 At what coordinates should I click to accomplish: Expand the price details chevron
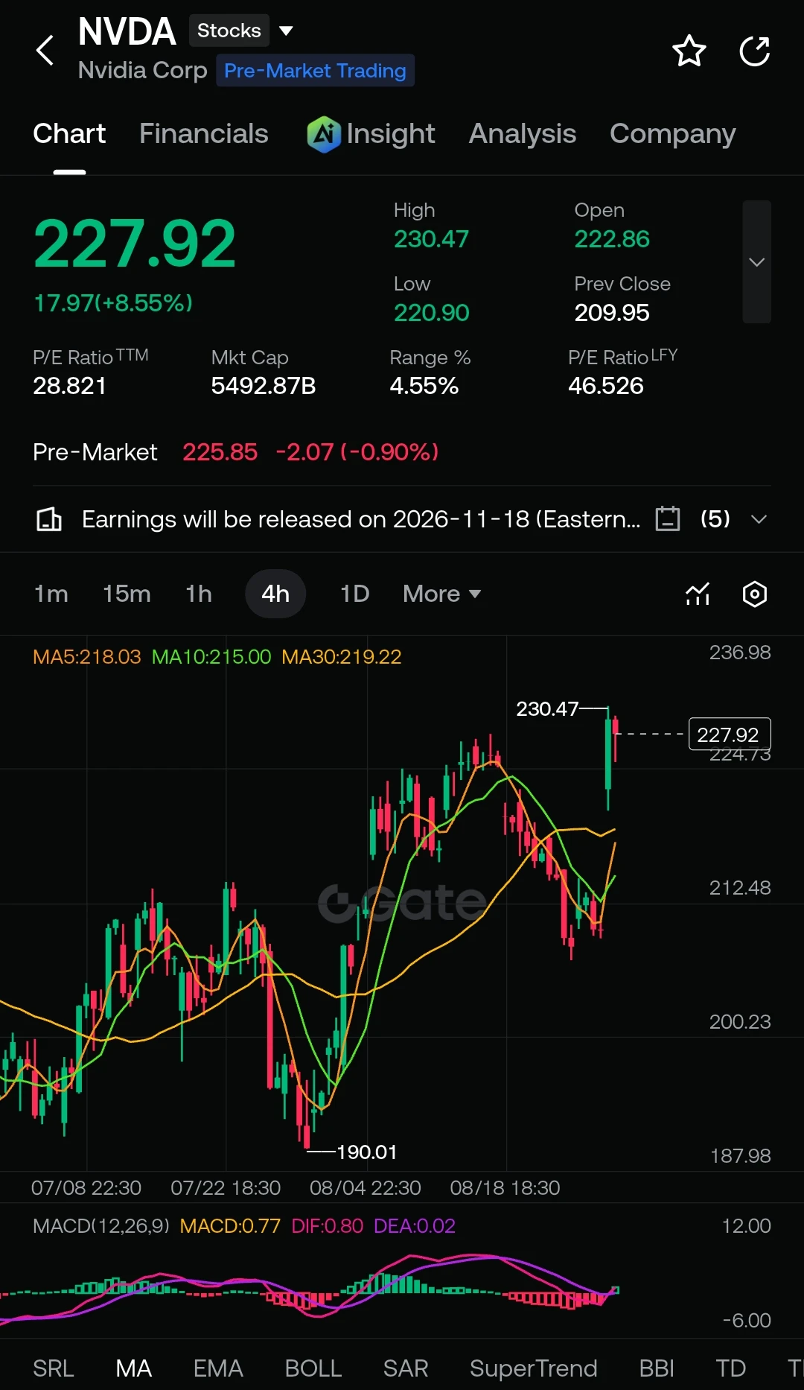pyautogui.click(x=756, y=261)
